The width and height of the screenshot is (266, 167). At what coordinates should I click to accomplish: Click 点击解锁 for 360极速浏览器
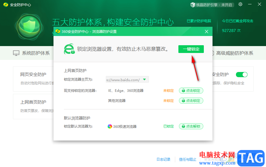tap(191, 126)
